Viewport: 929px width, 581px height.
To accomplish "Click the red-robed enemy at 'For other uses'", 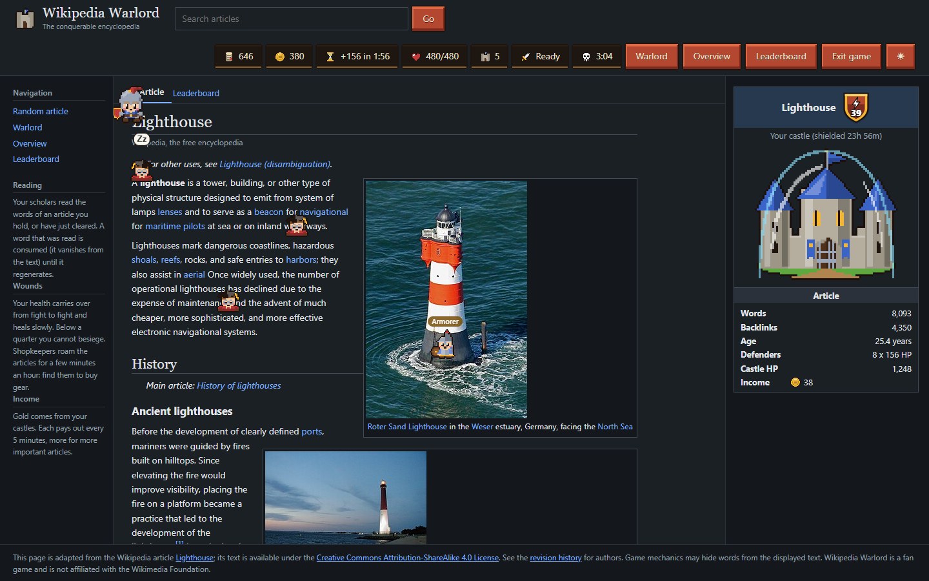I will [141, 171].
